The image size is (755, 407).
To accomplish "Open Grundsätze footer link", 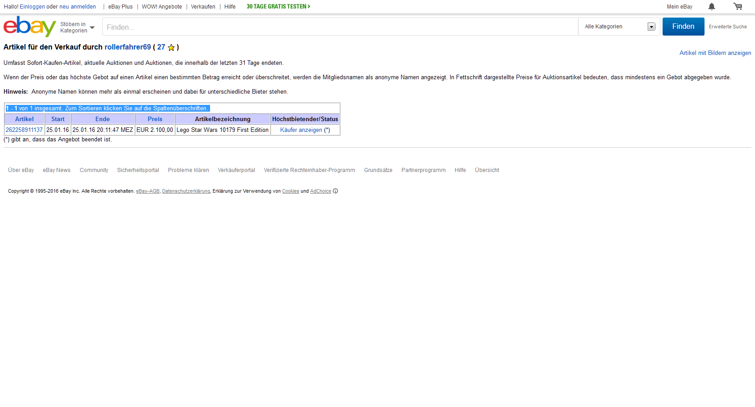I will [x=378, y=170].
